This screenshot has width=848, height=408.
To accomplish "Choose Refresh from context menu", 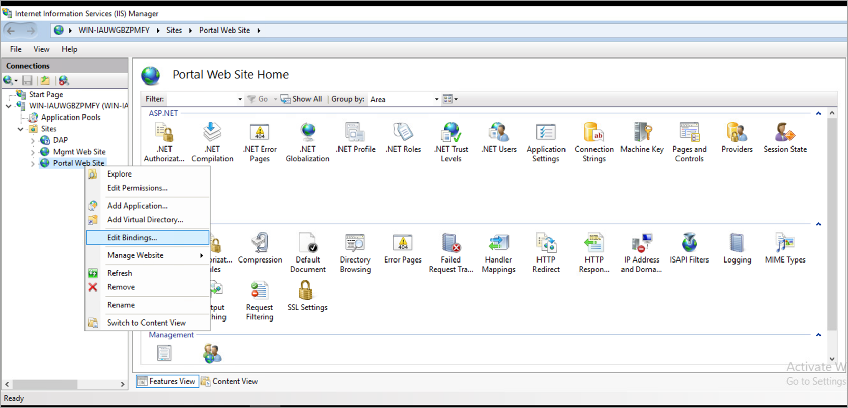I will click(148, 273).
